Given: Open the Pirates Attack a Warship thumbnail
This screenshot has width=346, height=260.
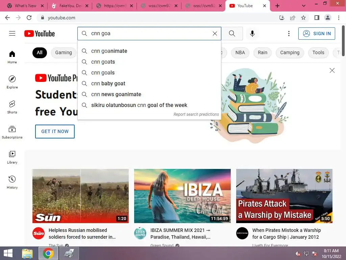Looking at the screenshot, I should pyautogui.click(x=284, y=196).
